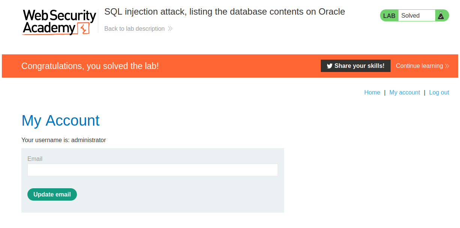Open the Home page link

(372, 93)
